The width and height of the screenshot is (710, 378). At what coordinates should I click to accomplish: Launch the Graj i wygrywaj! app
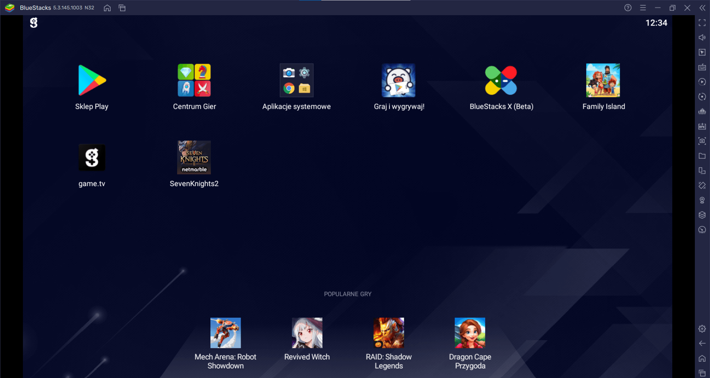pos(399,81)
